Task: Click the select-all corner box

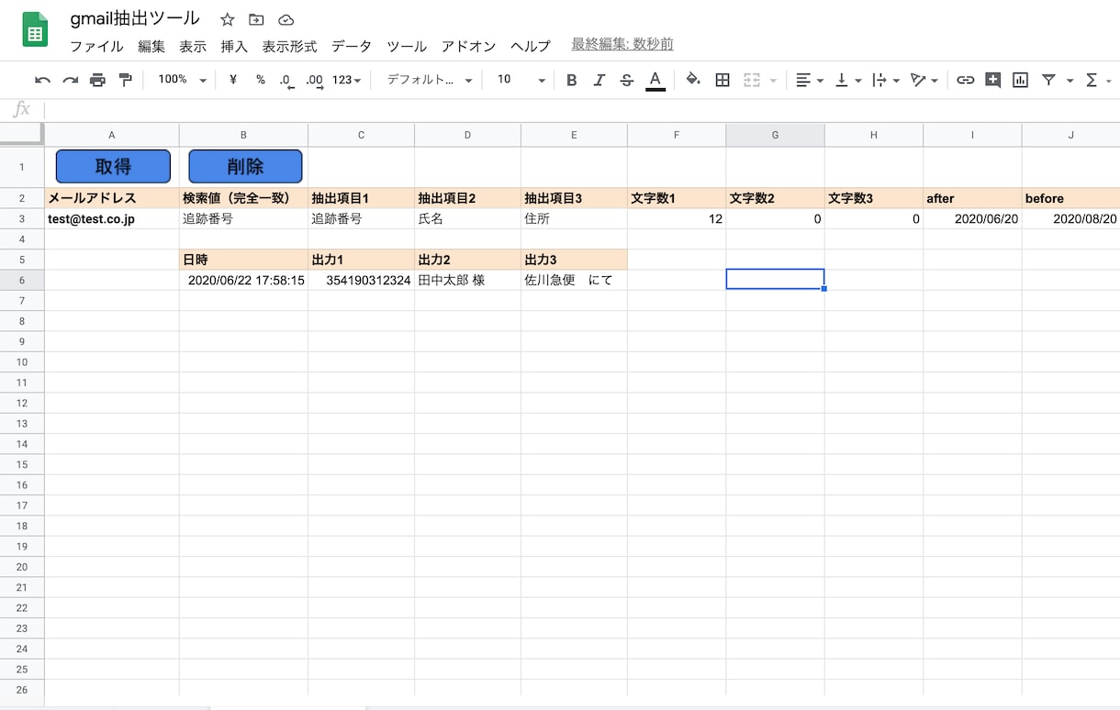Action: point(22,135)
